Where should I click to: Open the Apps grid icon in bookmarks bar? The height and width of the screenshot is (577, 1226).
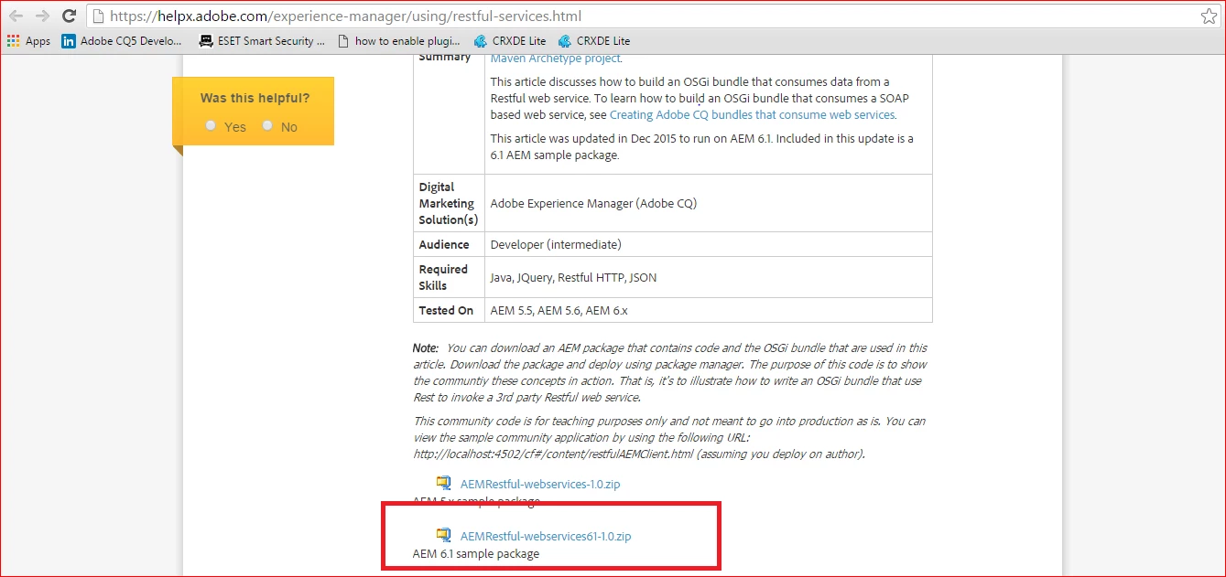coord(13,41)
